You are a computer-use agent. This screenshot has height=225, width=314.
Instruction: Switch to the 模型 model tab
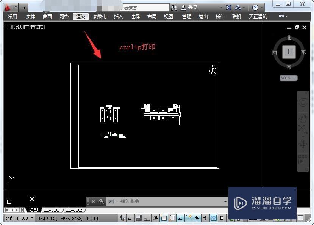[33, 210]
